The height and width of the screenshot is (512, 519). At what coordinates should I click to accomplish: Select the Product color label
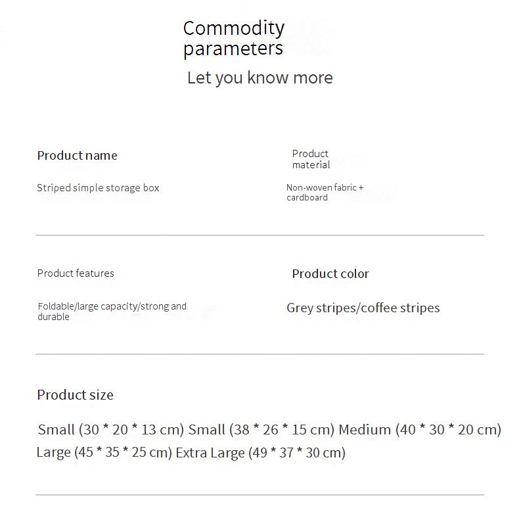pyautogui.click(x=330, y=274)
